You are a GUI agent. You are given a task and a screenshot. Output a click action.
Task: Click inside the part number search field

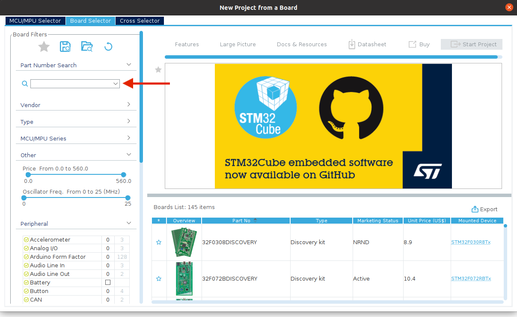[72, 84]
